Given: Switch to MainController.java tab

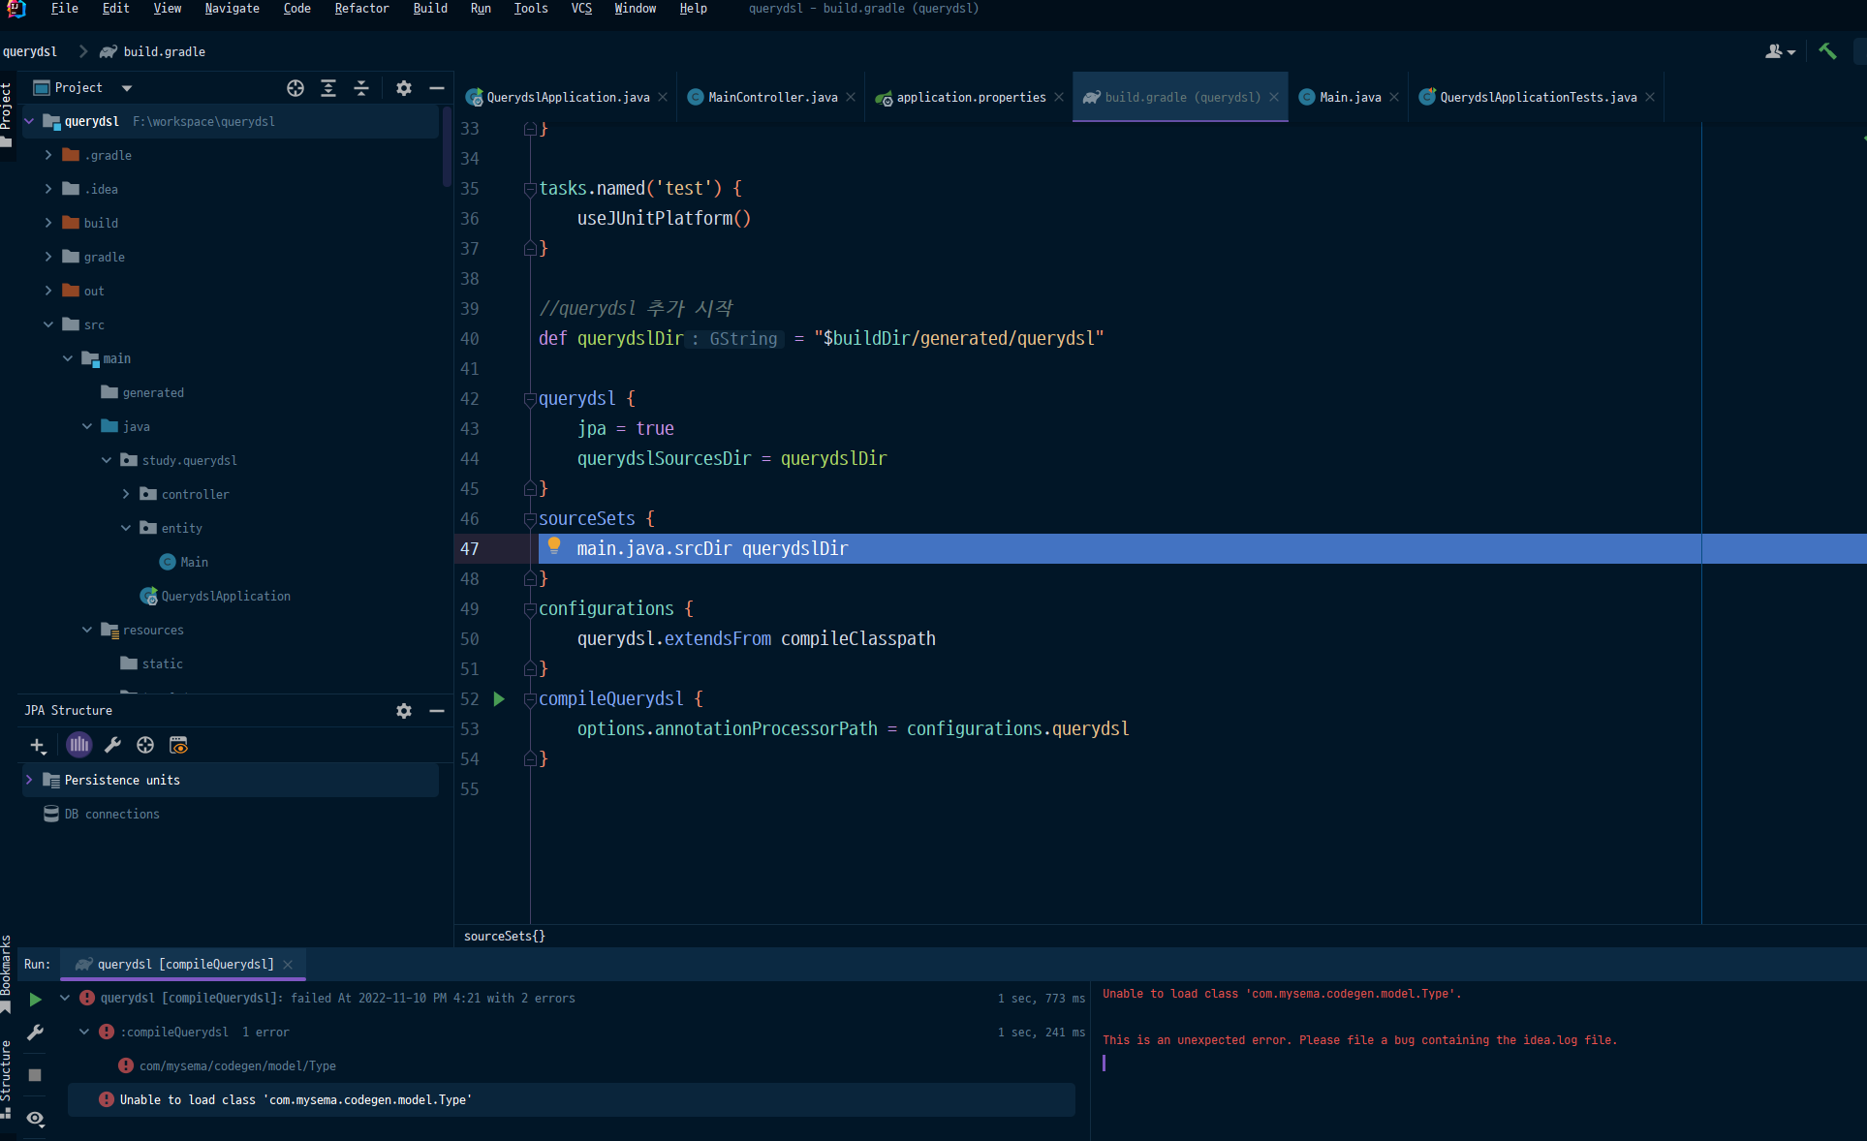Looking at the screenshot, I should point(771,97).
